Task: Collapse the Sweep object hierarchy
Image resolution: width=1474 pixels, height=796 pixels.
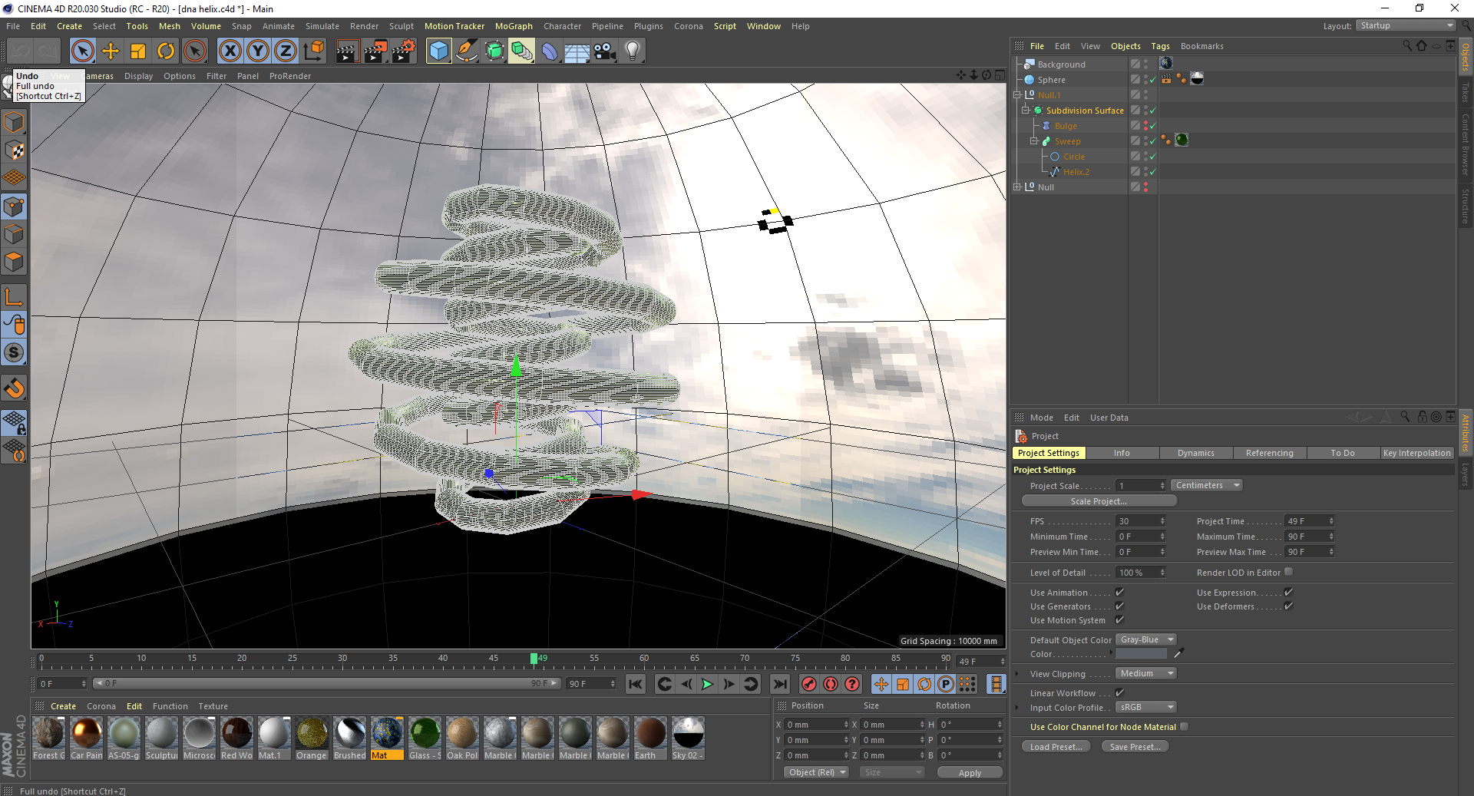Action: click(1033, 141)
